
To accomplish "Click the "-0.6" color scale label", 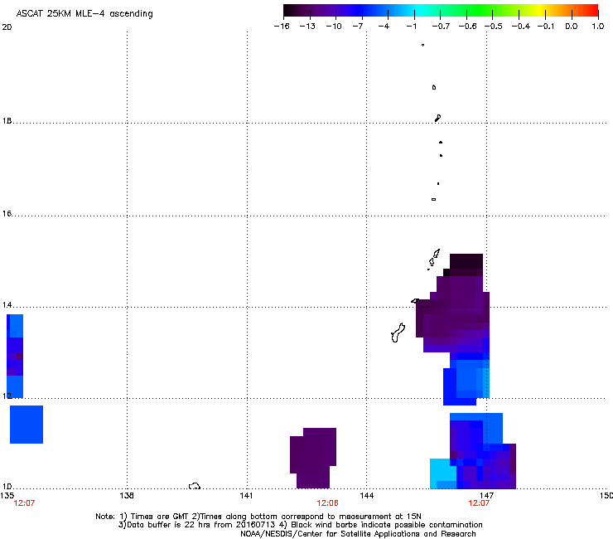I will pos(467,27).
